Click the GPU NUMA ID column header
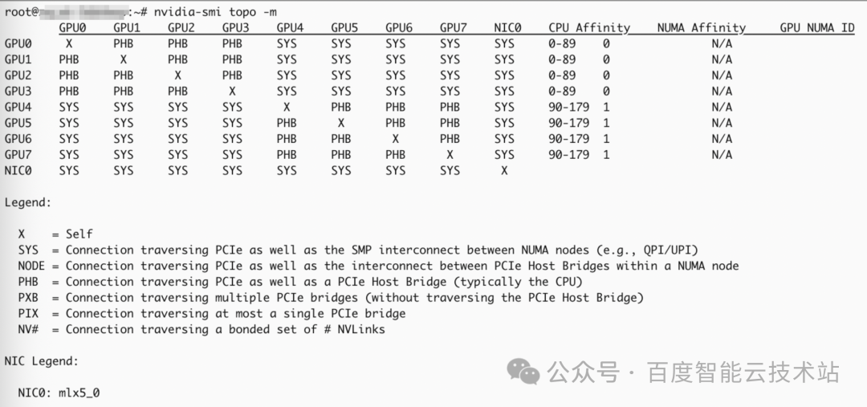The image size is (867, 407). pyautogui.click(x=817, y=27)
